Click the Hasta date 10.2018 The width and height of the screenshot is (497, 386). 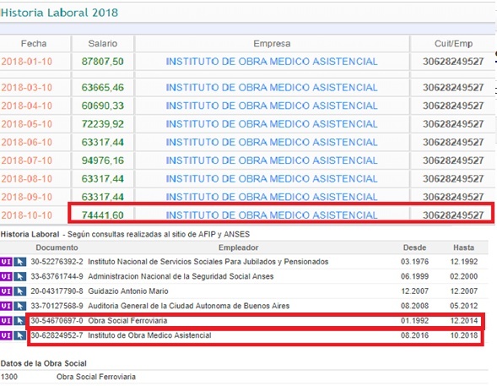pyautogui.click(x=464, y=335)
